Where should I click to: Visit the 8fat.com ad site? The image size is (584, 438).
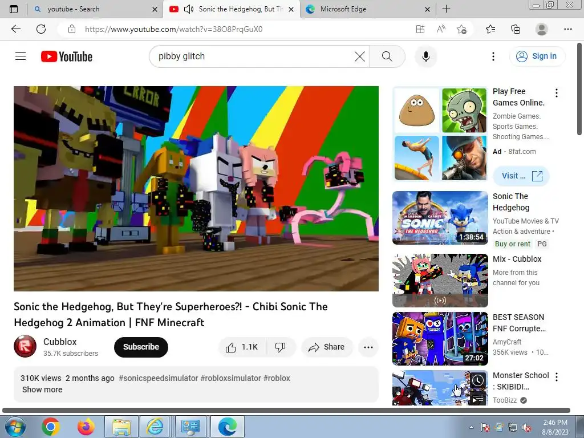click(x=521, y=176)
